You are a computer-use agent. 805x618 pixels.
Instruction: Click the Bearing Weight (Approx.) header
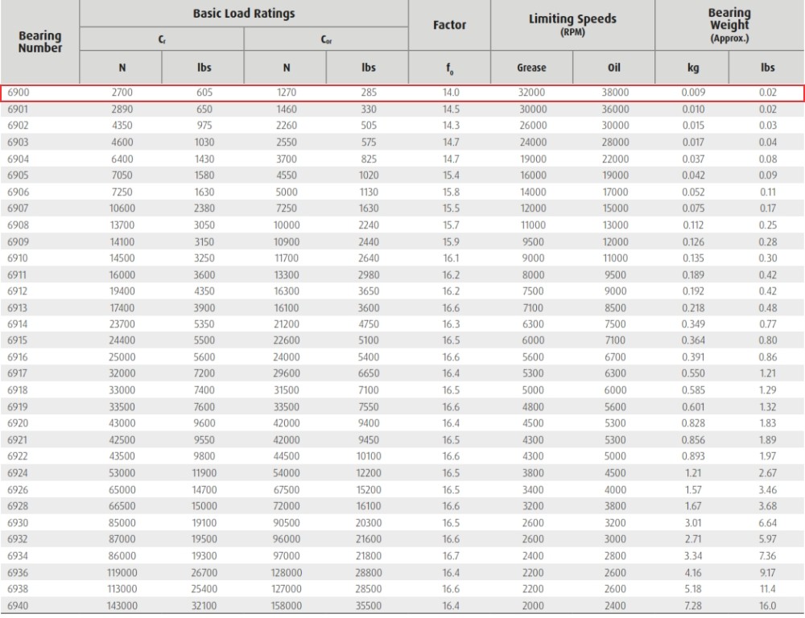729,25
